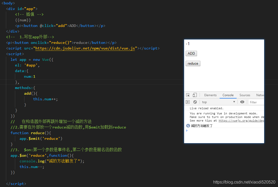Click the repeated message count badge 5
278x187 pixels.
pyautogui.click(x=188, y=126)
